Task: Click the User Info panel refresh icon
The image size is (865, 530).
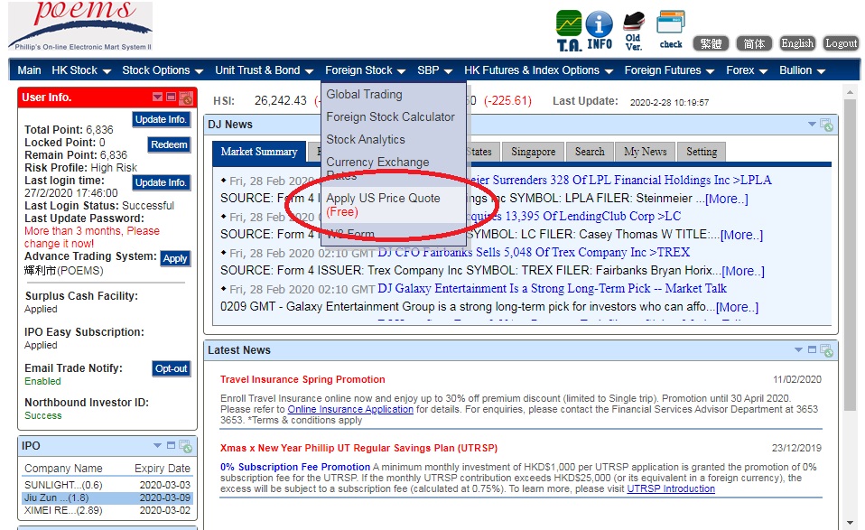Action: 186,98
